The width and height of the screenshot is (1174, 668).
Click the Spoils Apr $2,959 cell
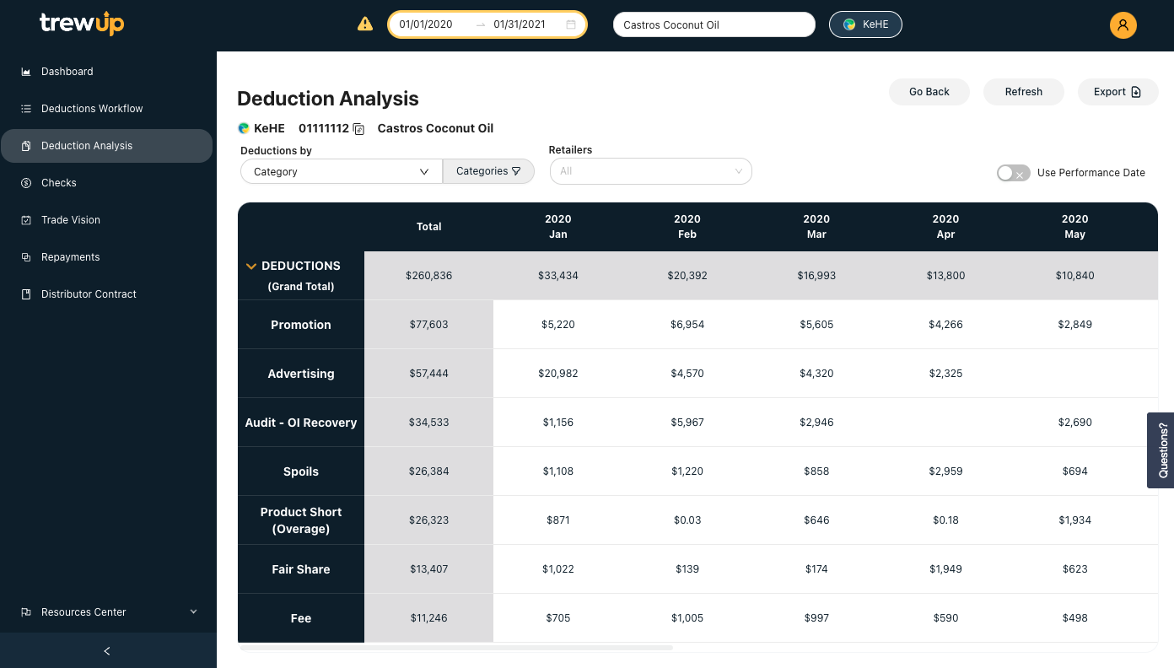(x=945, y=471)
